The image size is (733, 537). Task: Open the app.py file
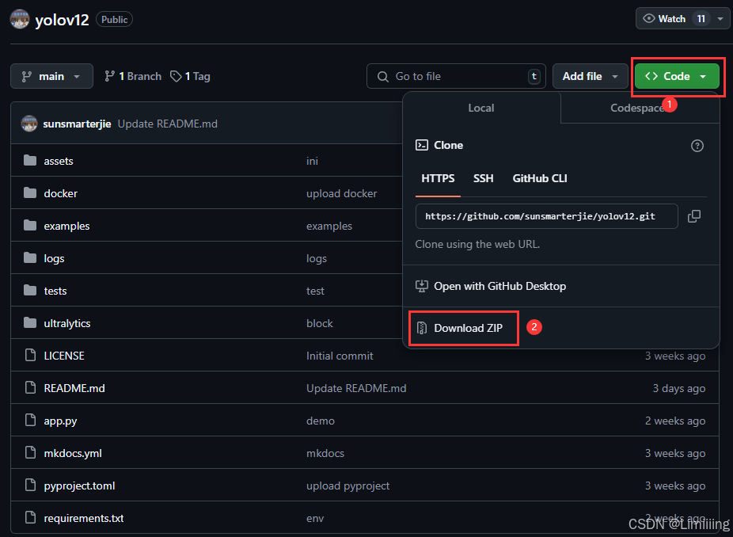[x=60, y=421]
